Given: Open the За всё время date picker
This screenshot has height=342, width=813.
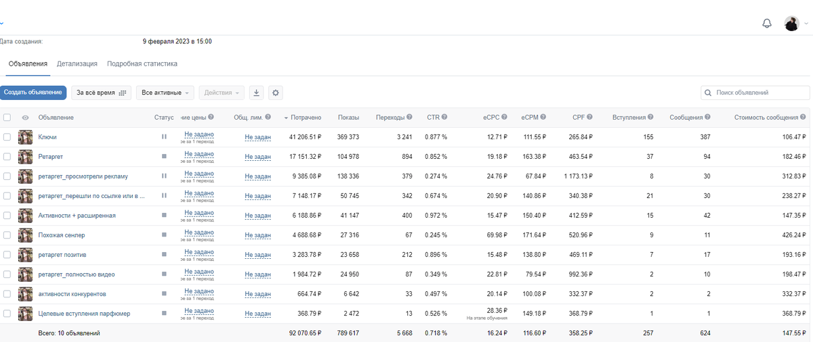Looking at the screenshot, I should coord(102,93).
